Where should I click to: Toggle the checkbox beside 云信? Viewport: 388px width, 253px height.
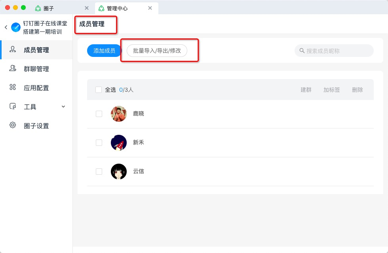tap(99, 172)
